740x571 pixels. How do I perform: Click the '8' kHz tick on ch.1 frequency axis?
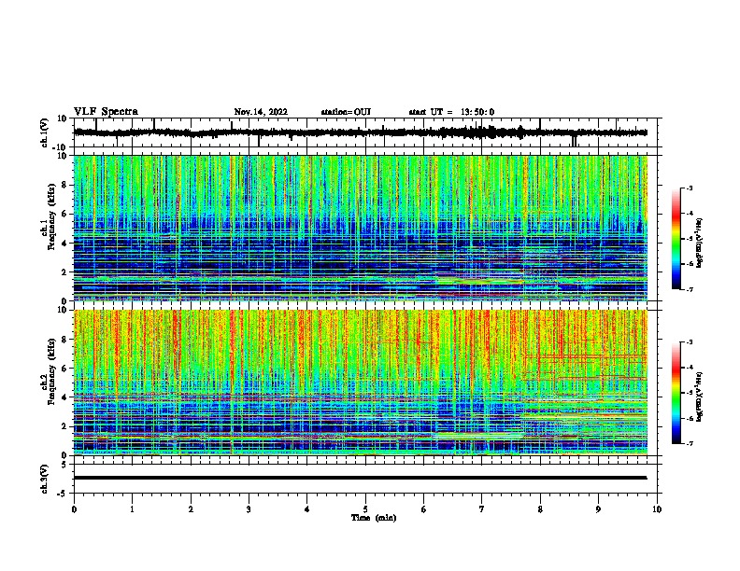pos(65,185)
